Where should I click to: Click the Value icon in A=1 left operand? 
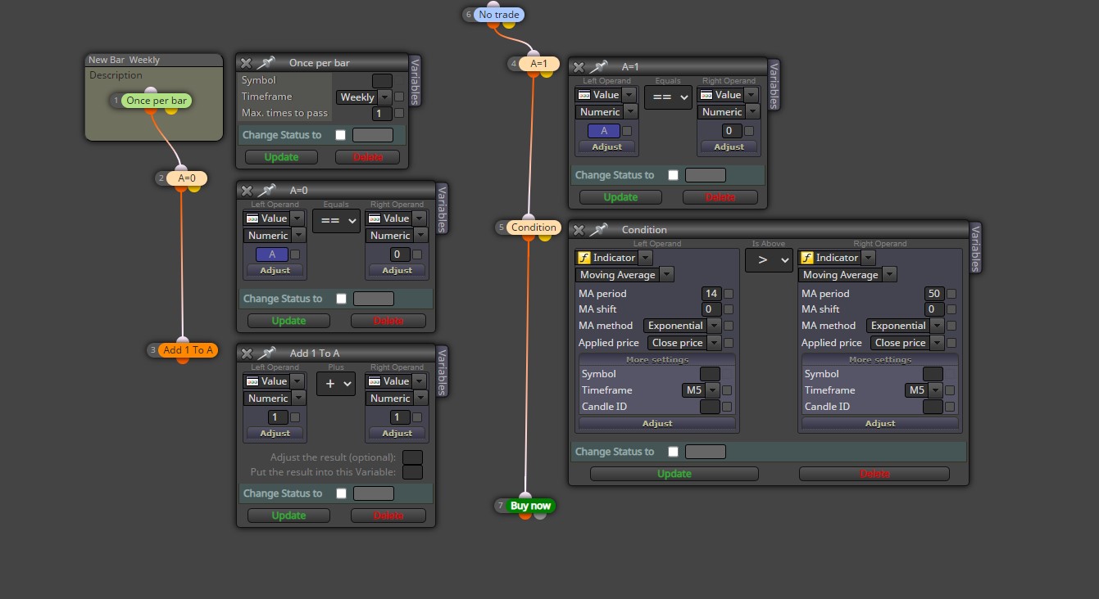tap(584, 95)
